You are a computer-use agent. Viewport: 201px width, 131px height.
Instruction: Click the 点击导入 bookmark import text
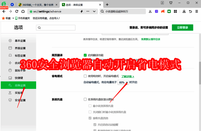tap(55, 18)
